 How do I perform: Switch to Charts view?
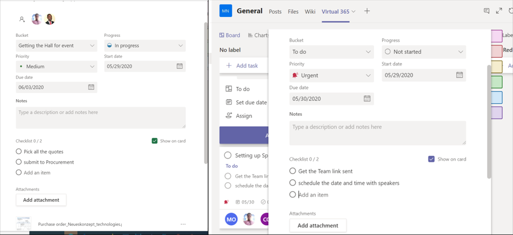point(258,35)
